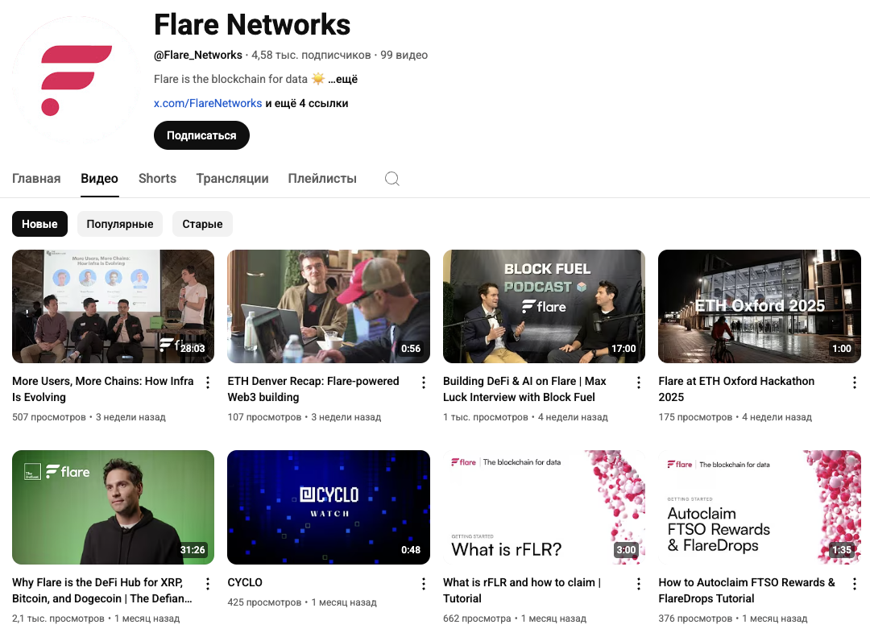Select the Видео tab

pos(99,179)
